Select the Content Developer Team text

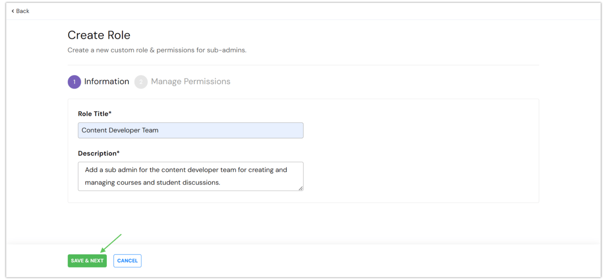[120, 130]
